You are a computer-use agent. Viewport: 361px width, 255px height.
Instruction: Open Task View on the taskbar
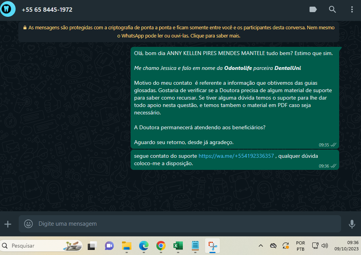(92, 246)
